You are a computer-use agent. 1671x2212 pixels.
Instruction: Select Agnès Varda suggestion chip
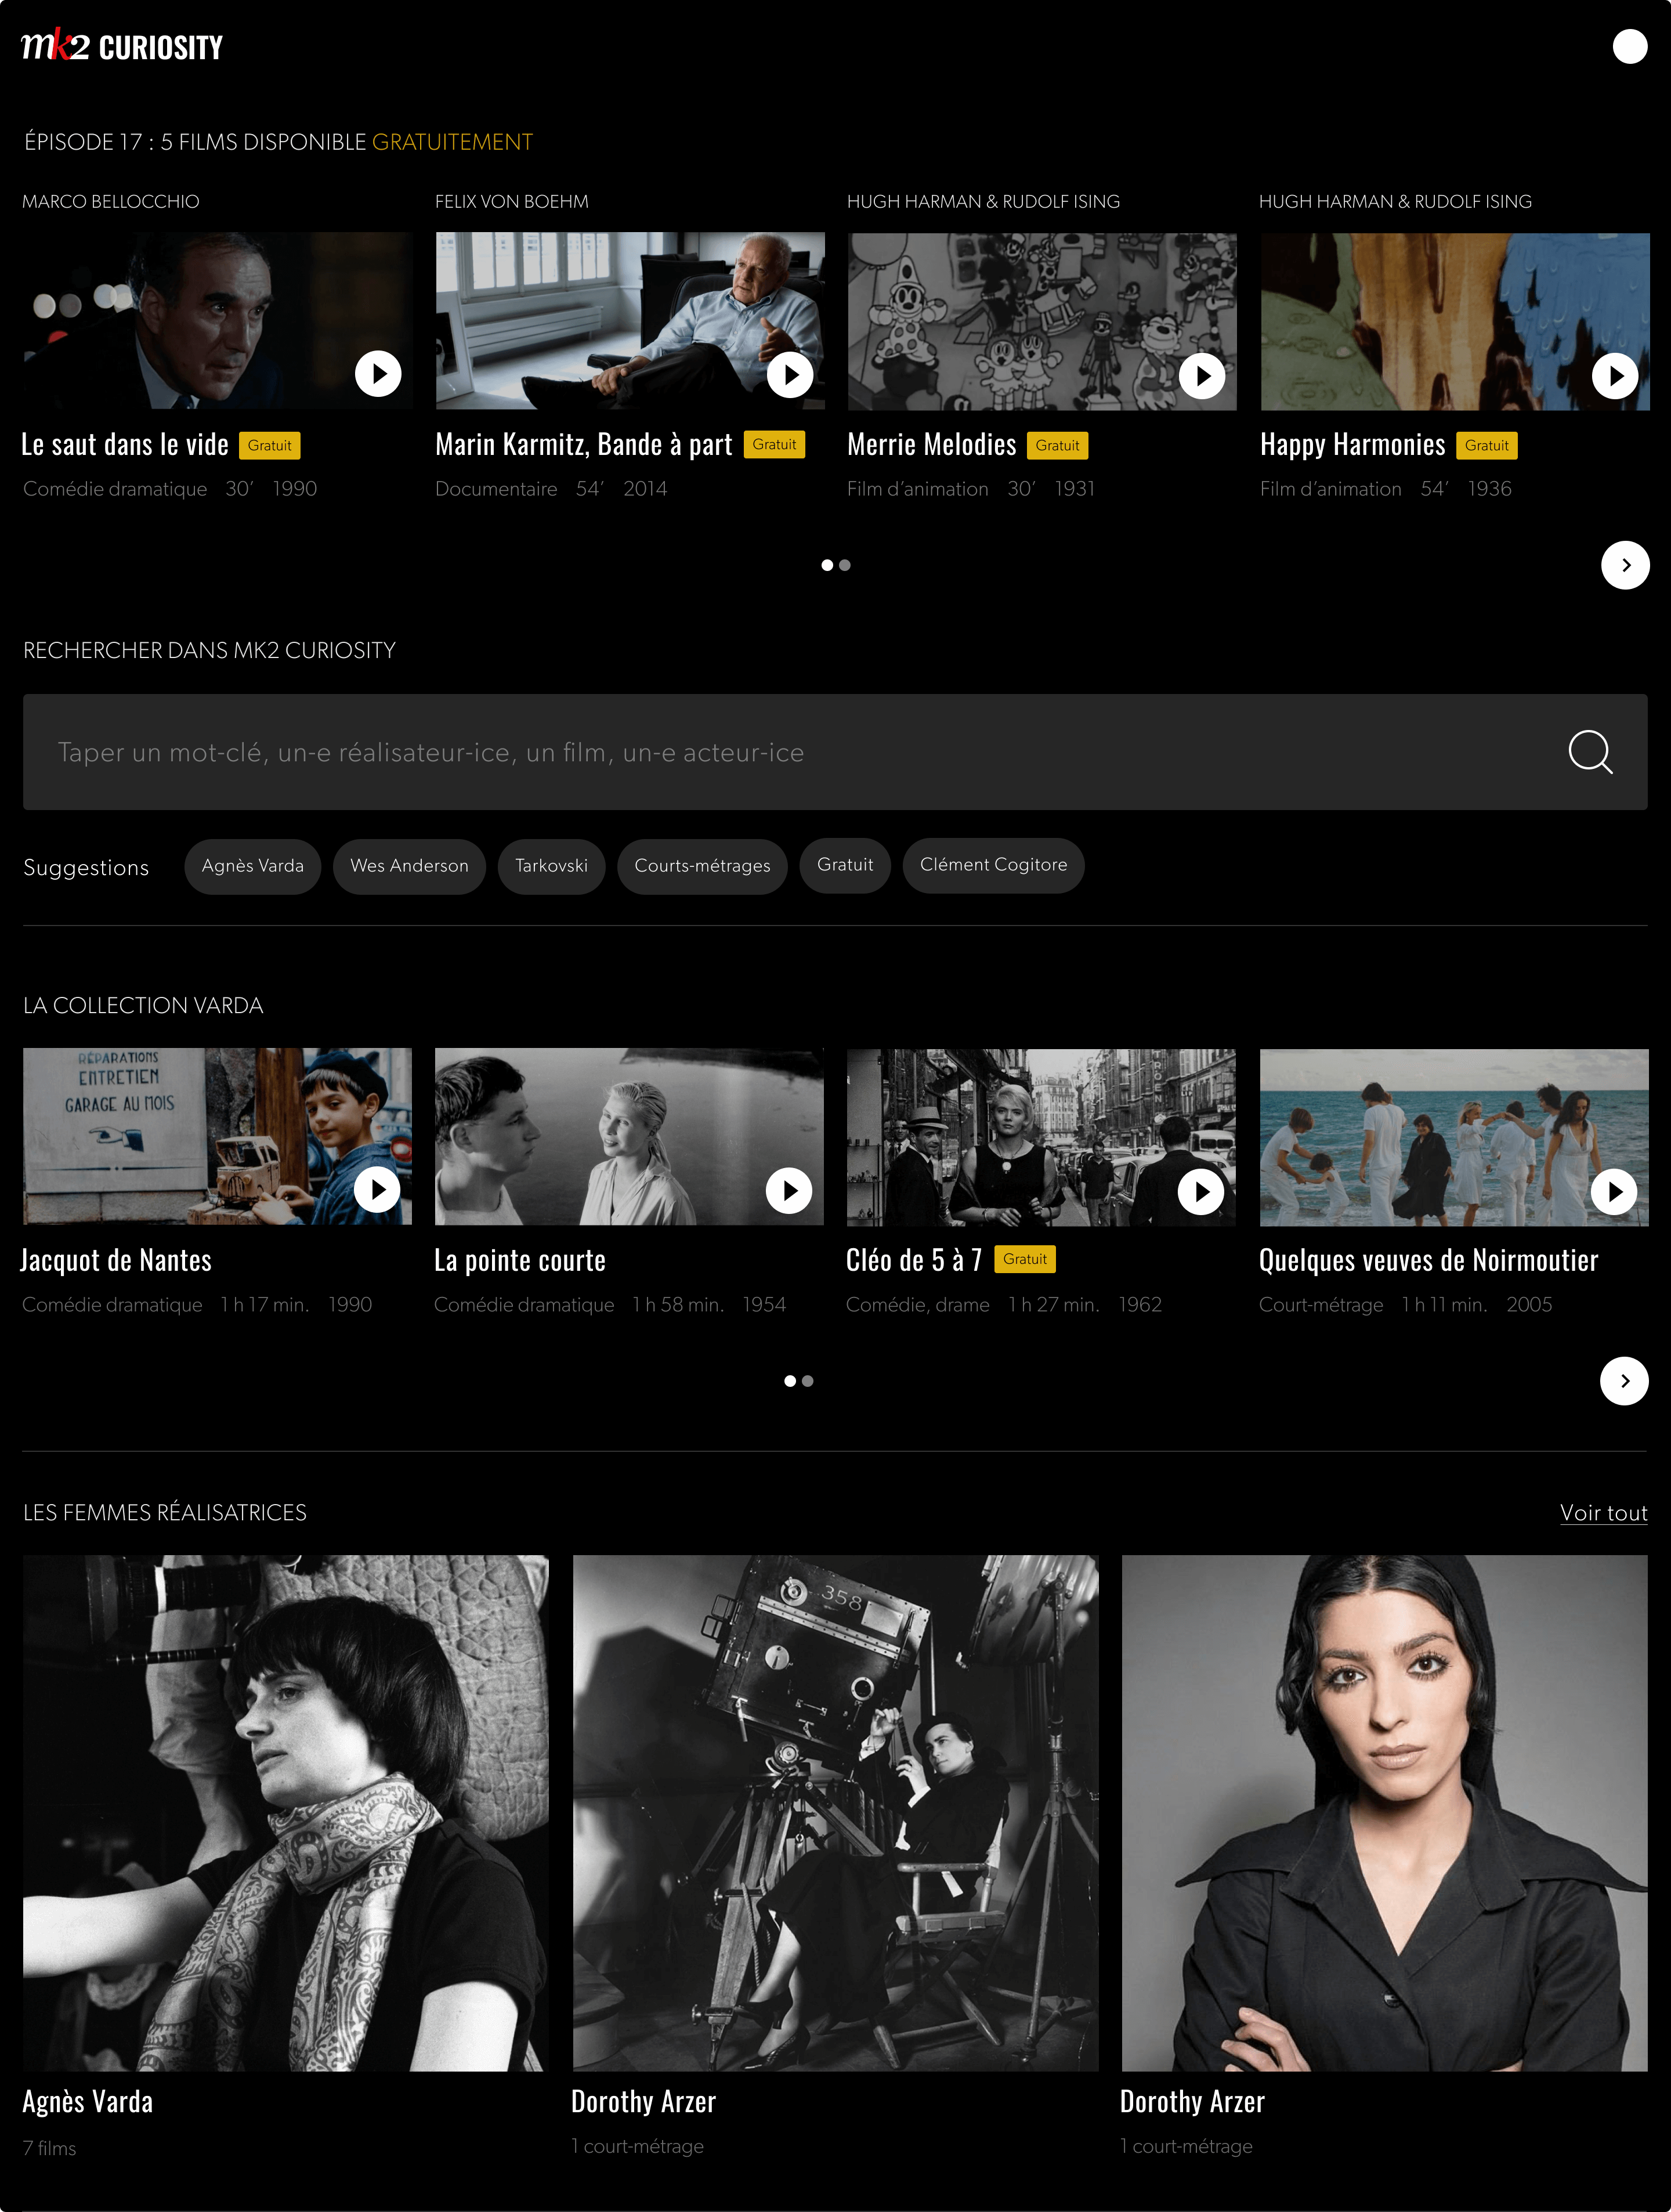[x=252, y=865]
